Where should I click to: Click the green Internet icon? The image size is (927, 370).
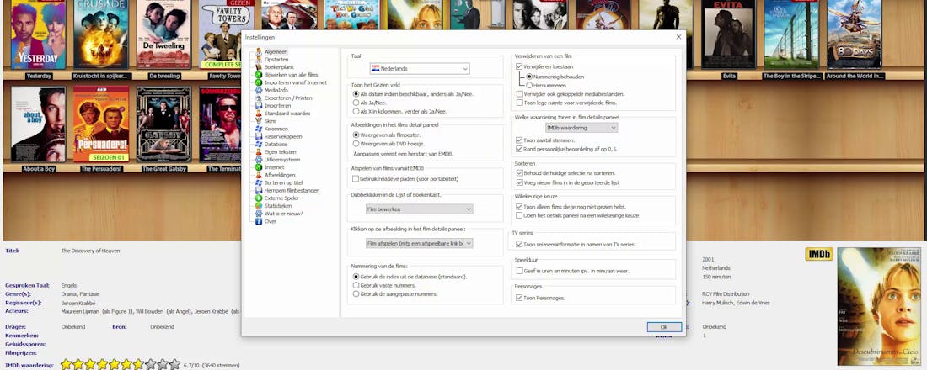pos(259,167)
